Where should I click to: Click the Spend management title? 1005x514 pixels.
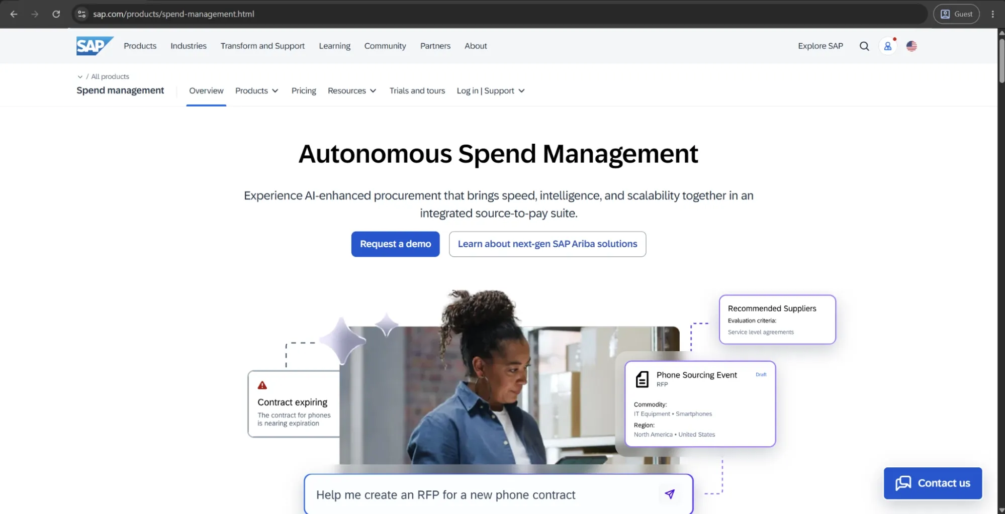click(120, 90)
